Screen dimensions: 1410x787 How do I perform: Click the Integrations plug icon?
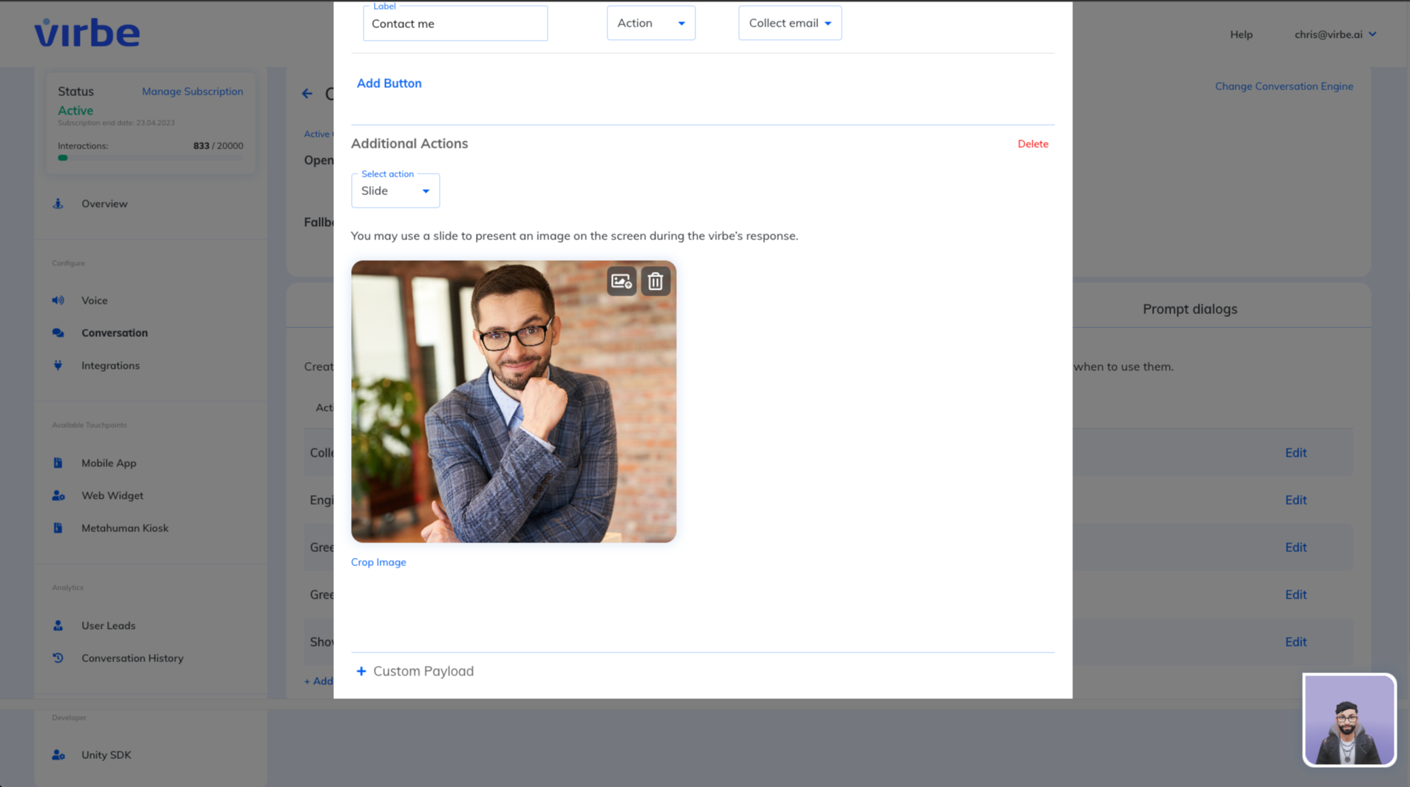click(x=58, y=365)
